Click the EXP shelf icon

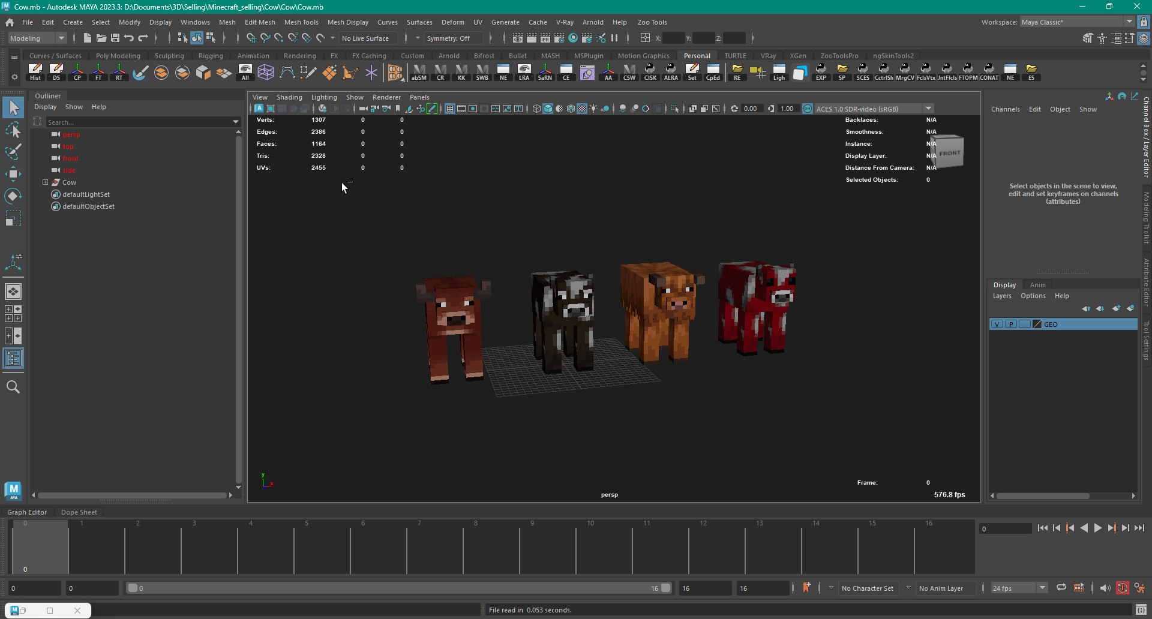tap(821, 72)
